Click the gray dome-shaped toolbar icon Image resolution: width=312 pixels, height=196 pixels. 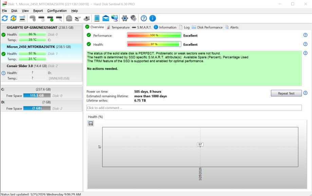click(69, 18)
